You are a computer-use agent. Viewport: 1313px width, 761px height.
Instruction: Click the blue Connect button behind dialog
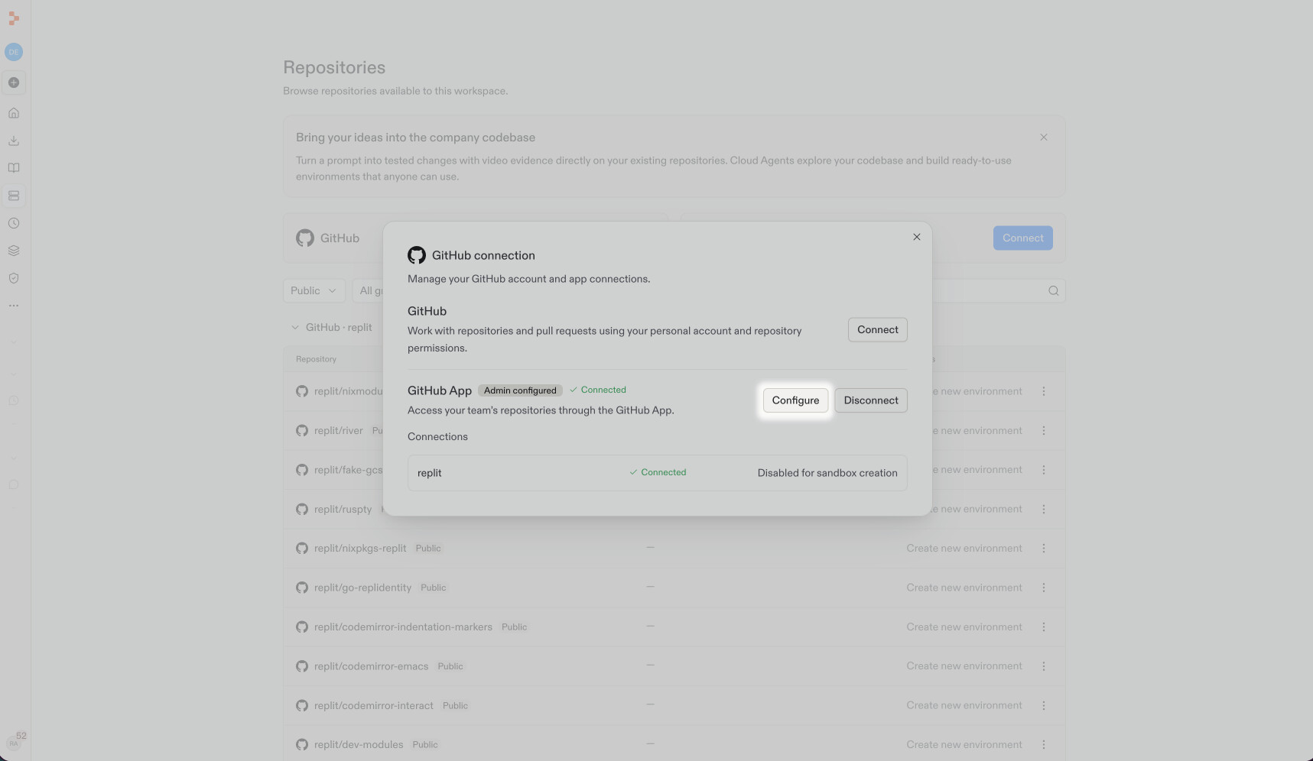[x=1022, y=238]
